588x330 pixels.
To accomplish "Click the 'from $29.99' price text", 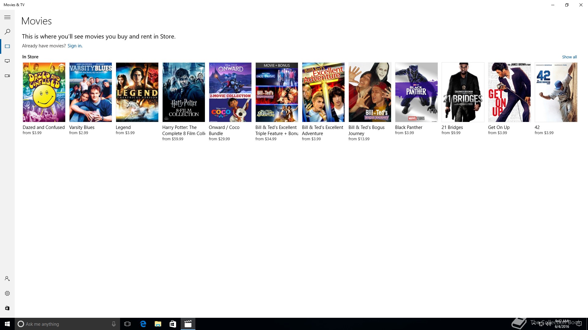I will [219, 139].
